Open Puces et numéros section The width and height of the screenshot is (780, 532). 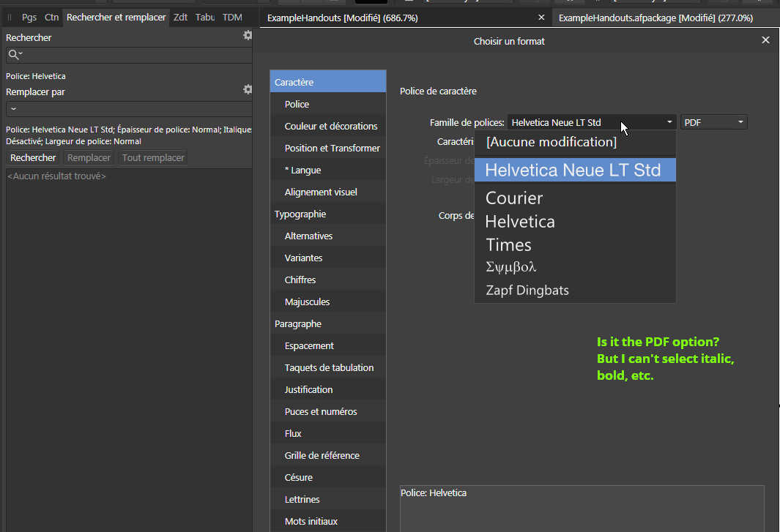[x=328, y=411]
